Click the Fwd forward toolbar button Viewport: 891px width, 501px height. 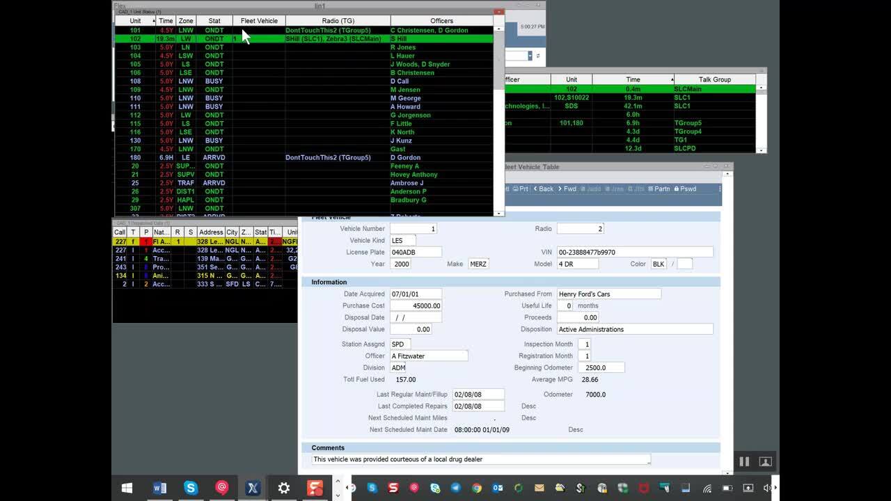point(567,189)
